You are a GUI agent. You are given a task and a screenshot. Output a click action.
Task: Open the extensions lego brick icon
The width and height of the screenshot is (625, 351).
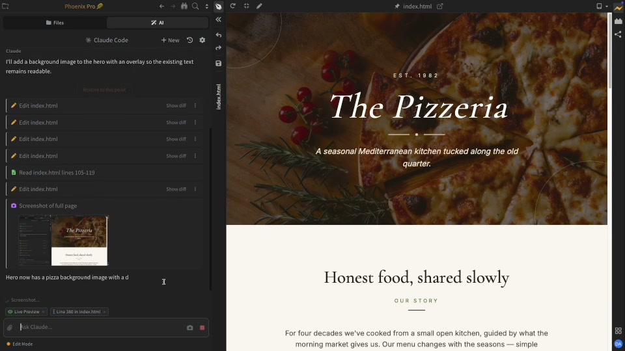618,21
